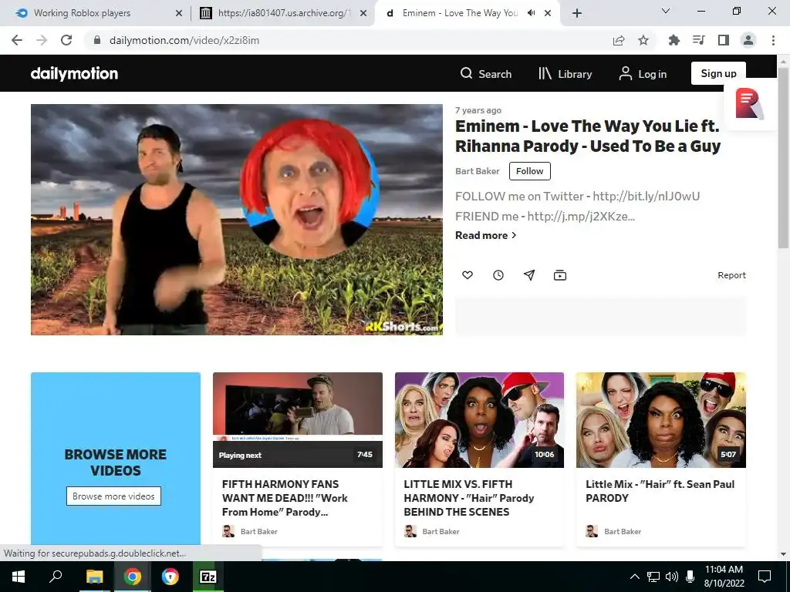Open the bit.ly Twitter link
790x592 pixels.
pyautogui.click(x=646, y=197)
